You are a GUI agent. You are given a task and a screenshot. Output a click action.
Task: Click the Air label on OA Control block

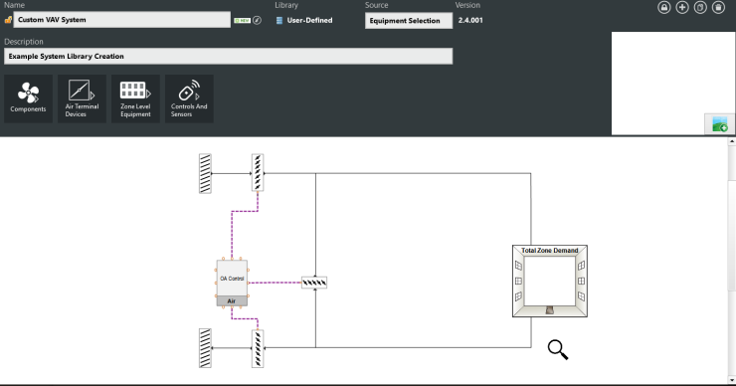coord(232,301)
